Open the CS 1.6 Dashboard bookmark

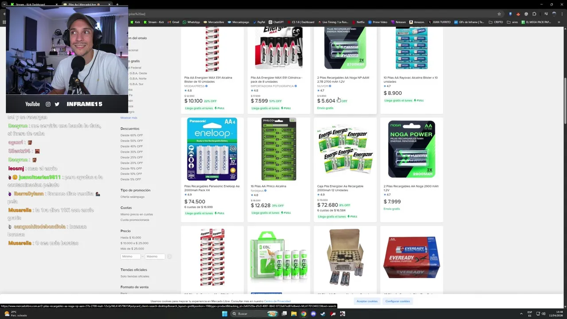coord(301,22)
